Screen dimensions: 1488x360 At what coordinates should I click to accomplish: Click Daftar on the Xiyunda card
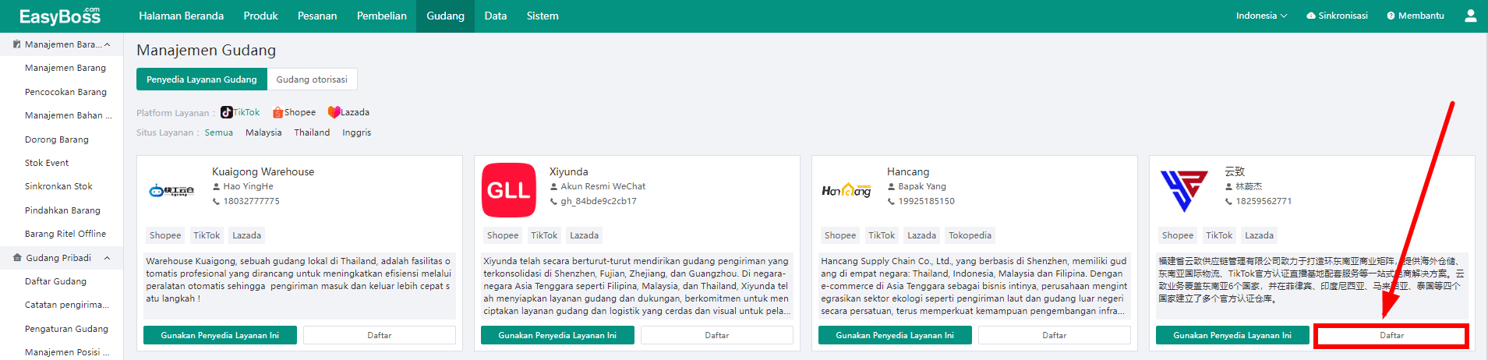coord(717,335)
